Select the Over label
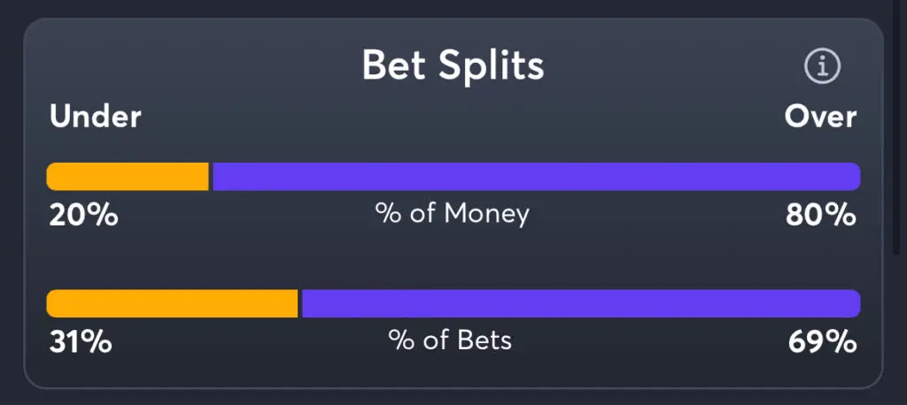The height and width of the screenshot is (405, 907). coord(820,117)
